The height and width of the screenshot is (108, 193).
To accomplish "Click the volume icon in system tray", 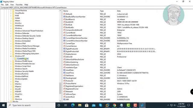I will point(175,105).
